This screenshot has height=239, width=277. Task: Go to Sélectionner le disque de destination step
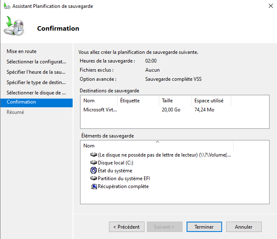tap(36, 93)
